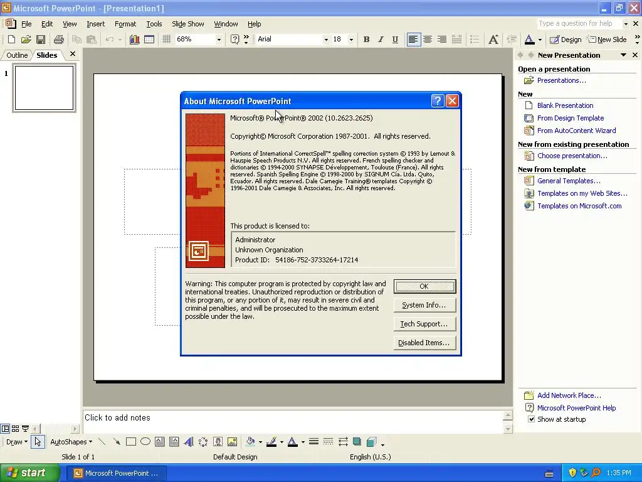Open the zoom percentage dropdown
This screenshot has width=642, height=482.
pyautogui.click(x=219, y=40)
